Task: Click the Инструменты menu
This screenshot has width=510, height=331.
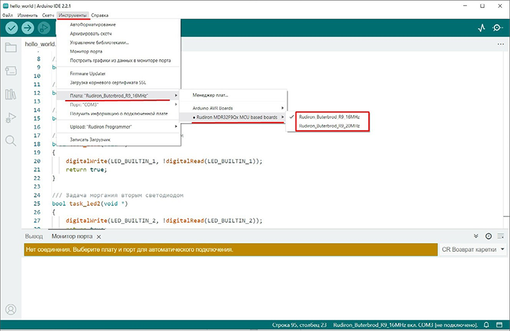Action: (73, 15)
